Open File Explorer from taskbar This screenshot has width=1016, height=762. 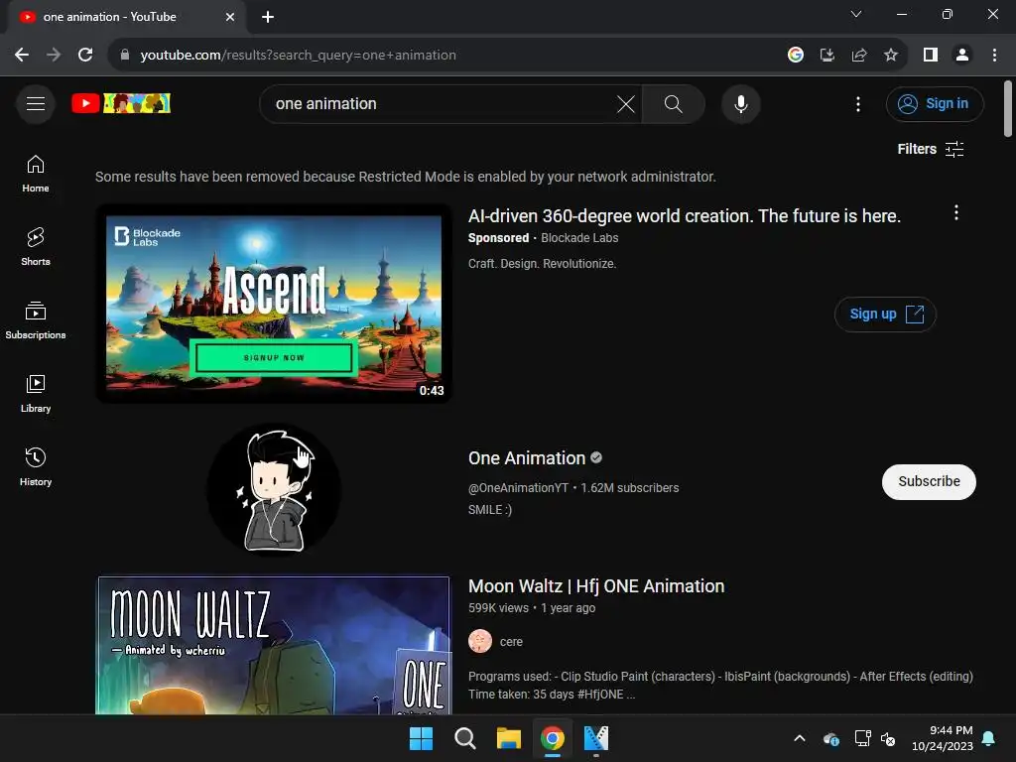tap(509, 738)
